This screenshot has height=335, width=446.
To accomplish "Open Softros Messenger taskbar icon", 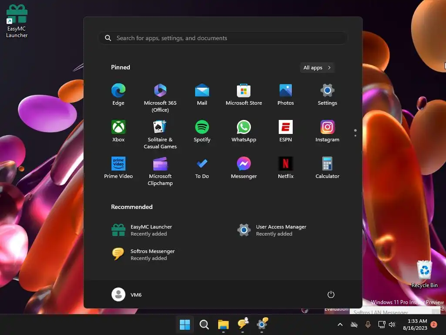I will coord(243,325).
